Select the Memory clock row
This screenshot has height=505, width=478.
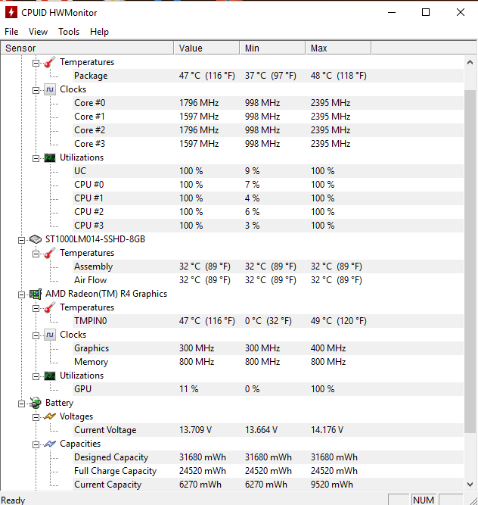(268, 362)
